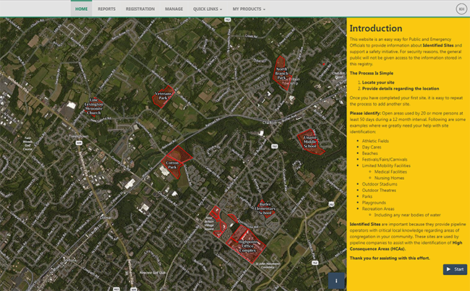Expand the My Products dropdown menu
Image resolution: width=470 pixels, height=291 pixels.
pyautogui.click(x=248, y=9)
